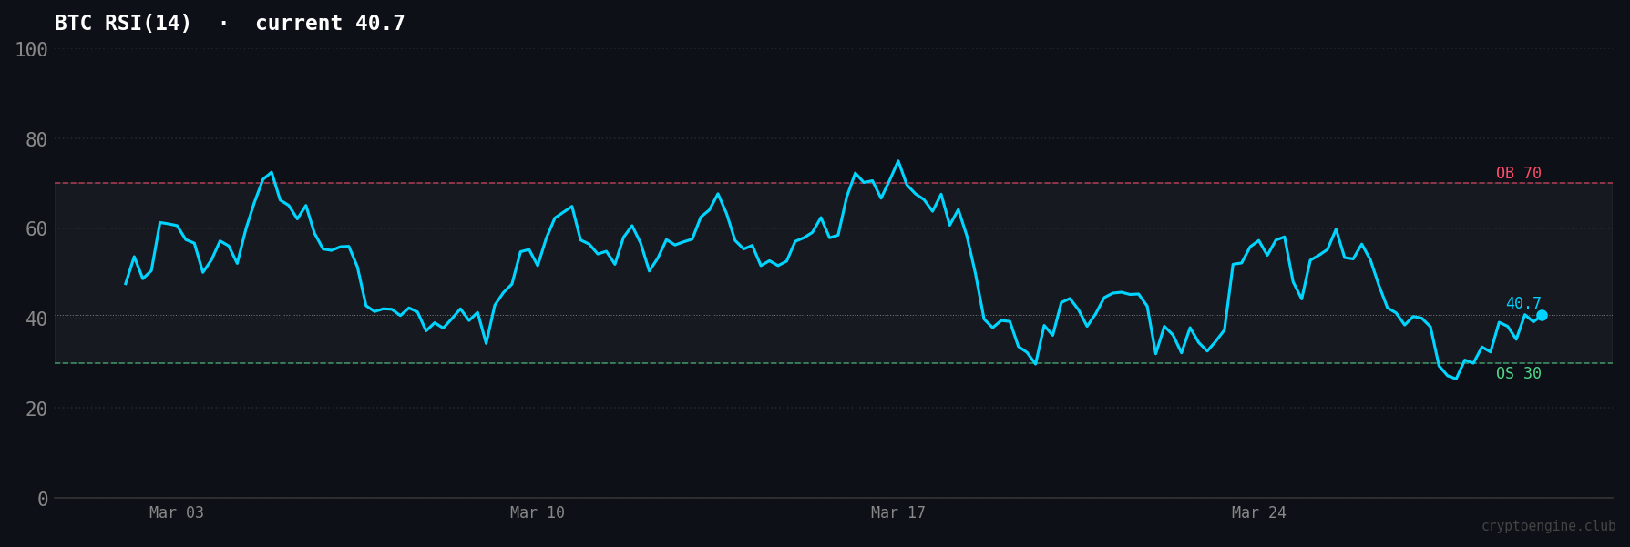Click the 0 label on y-axis

[x=42, y=499]
